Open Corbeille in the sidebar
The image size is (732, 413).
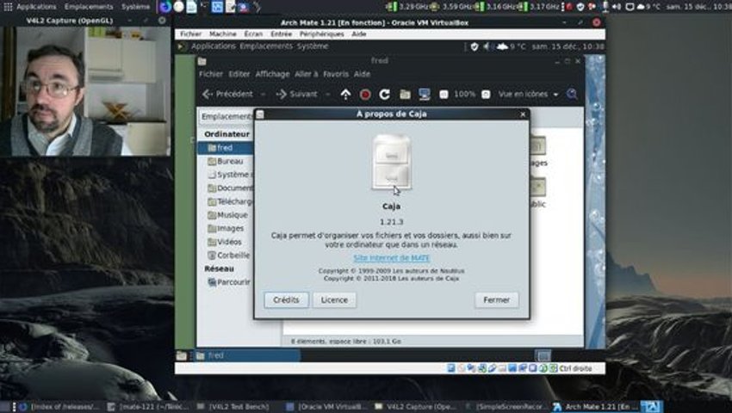pos(226,256)
